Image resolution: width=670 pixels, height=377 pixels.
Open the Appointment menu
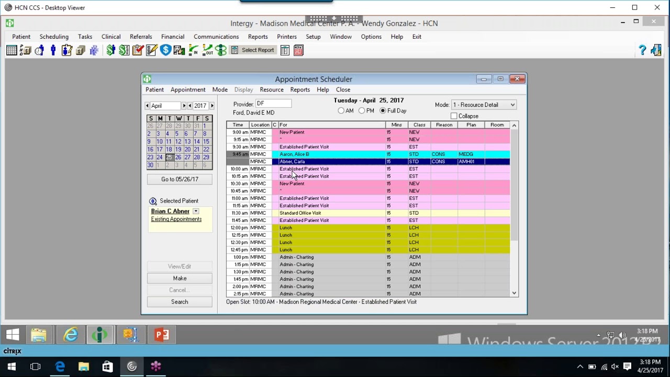click(x=188, y=90)
